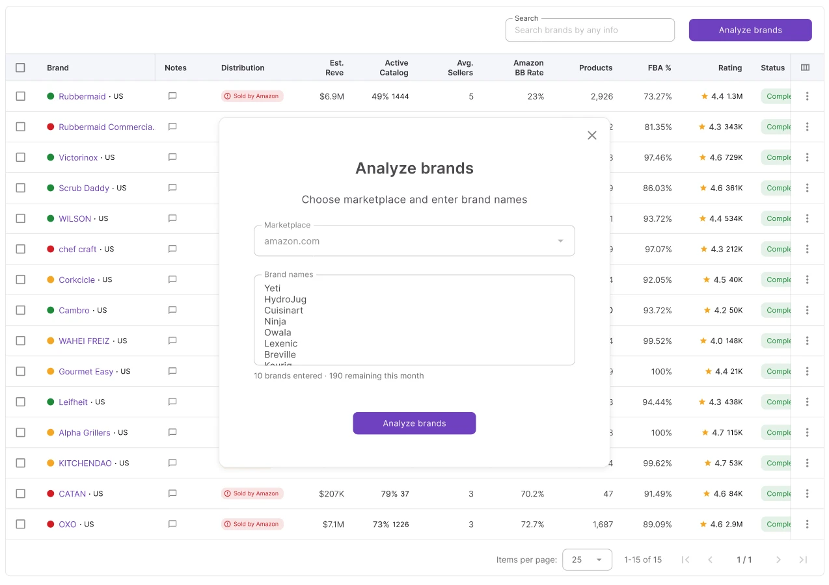The height and width of the screenshot is (585, 829).
Task: Open the note icon for Gourmet Easy
Action: click(x=172, y=371)
